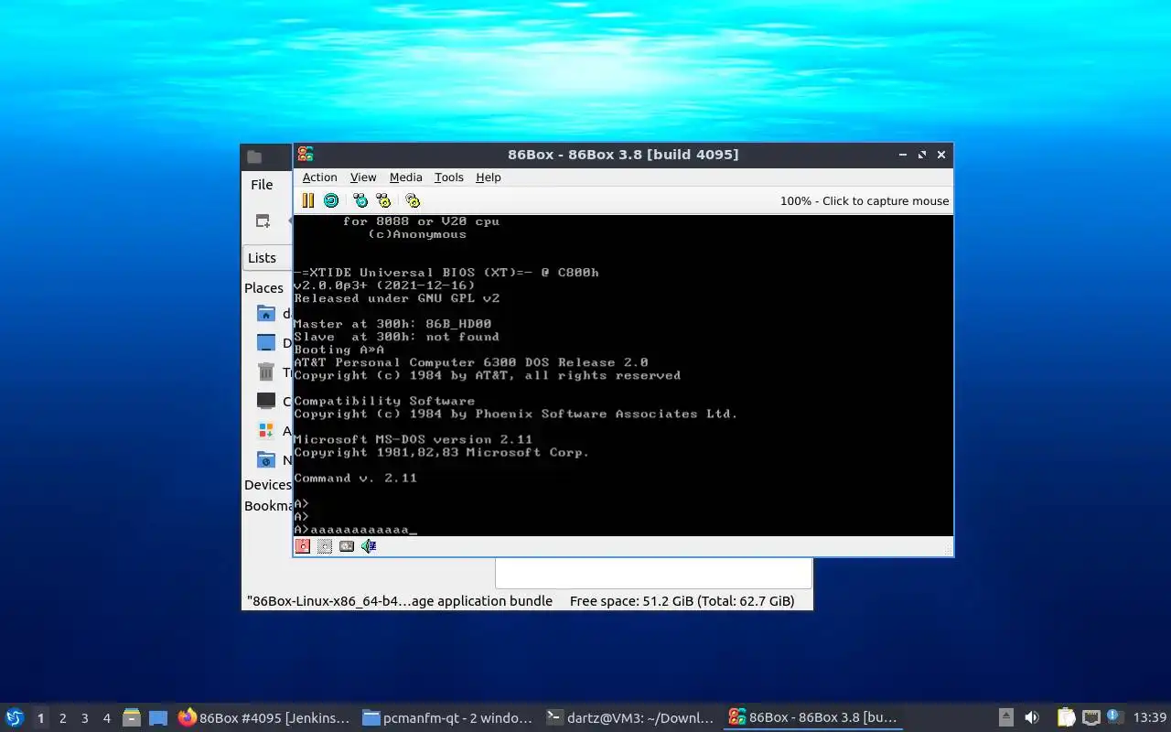Image resolution: width=1171 pixels, height=732 pixels.
Task: Close the 86Box window
Action: coord(940,155)
